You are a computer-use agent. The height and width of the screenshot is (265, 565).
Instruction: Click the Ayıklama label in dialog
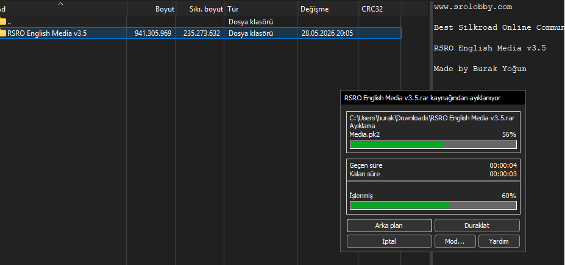point(362,126)
